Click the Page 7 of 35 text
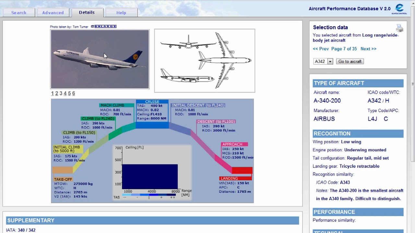Viewport: 415px width, 233px height. tap(344, 49)
